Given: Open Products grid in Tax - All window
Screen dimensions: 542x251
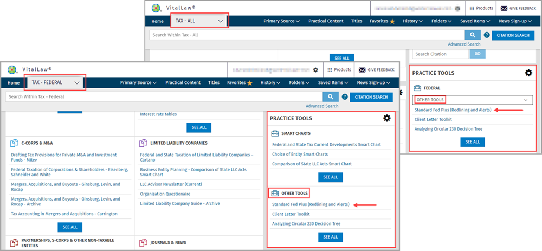Looking at the screenshot, I should (481, 8).
